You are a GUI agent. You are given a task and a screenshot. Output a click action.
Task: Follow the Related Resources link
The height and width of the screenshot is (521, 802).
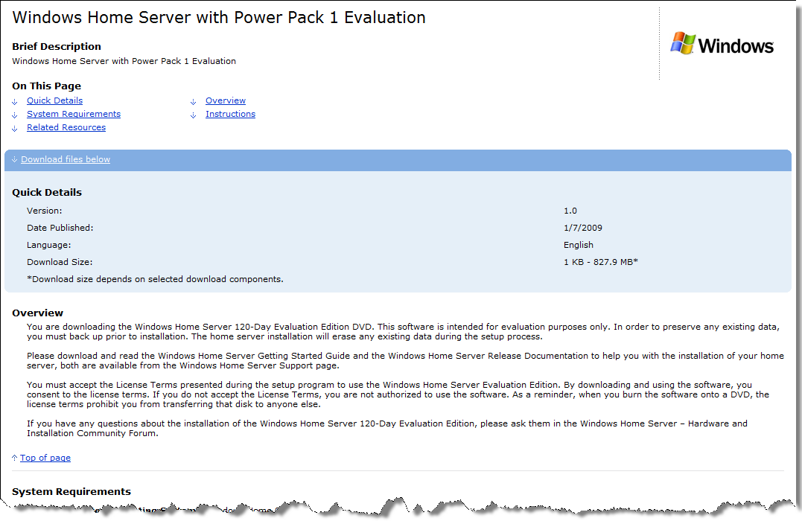pyautogui.click(x=66, y=127)
